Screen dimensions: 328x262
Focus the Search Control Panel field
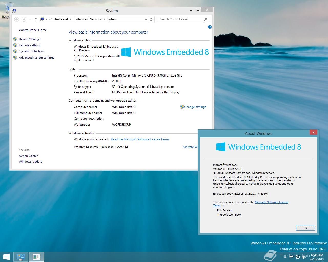183,19
